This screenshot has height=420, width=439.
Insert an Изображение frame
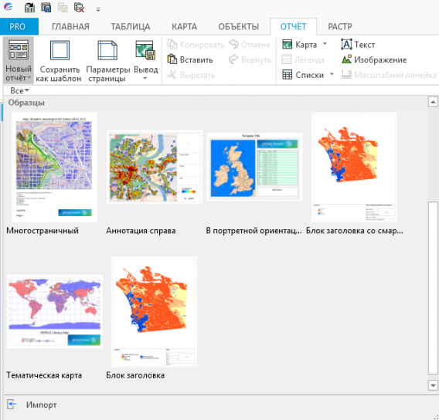374,59
